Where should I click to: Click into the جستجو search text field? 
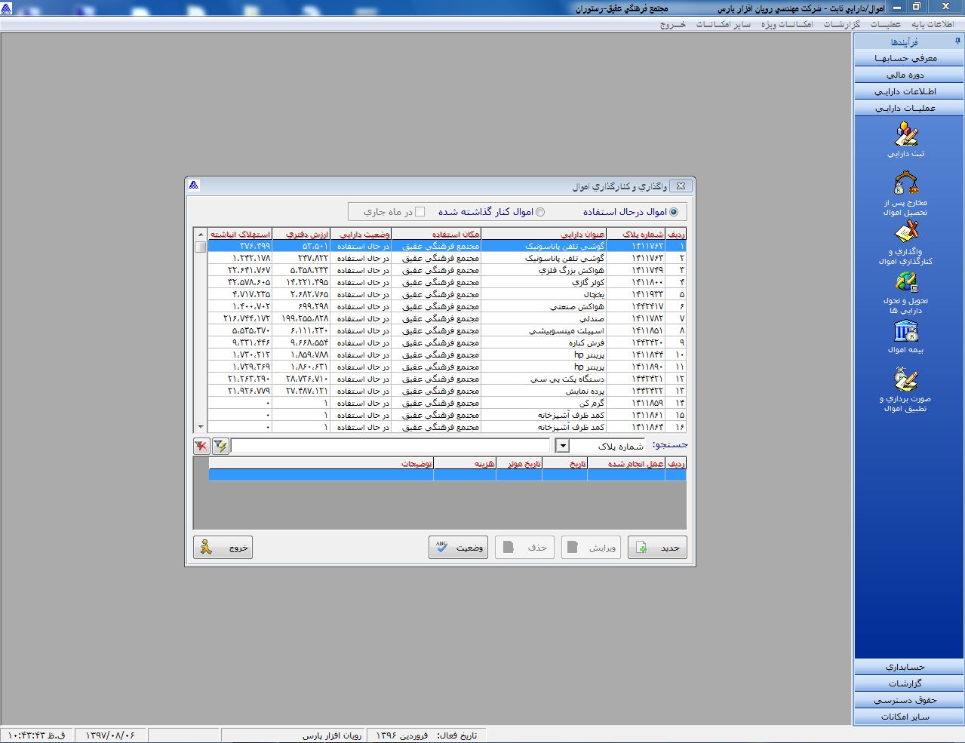pos(390,446)
